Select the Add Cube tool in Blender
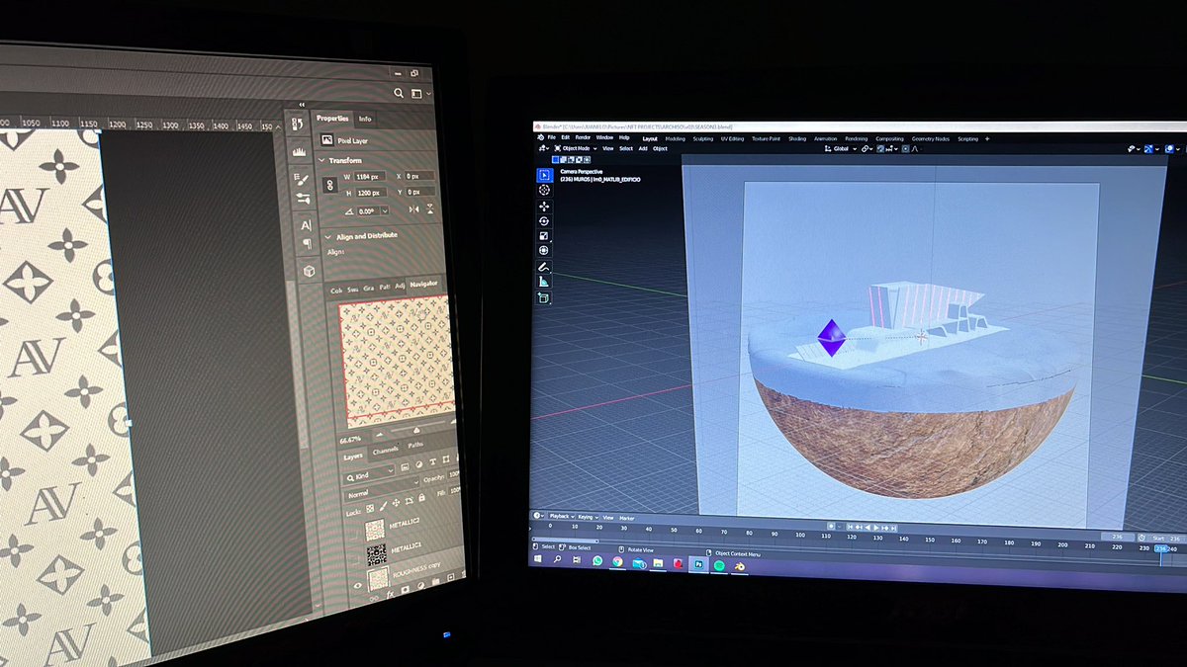Screen dimensions: 1187x667 544,298
